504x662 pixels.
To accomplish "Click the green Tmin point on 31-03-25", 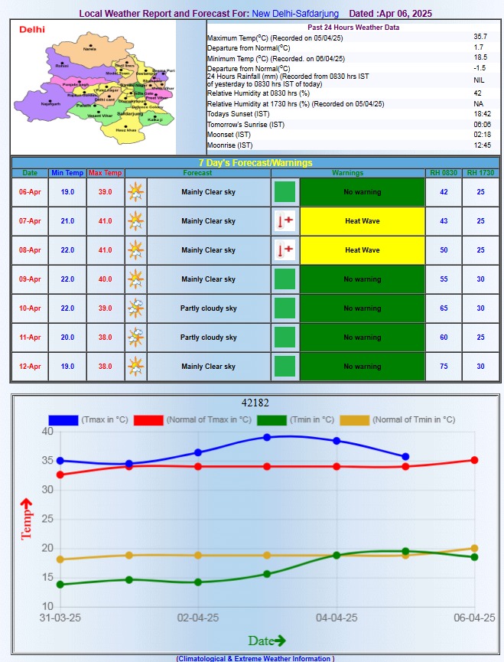I will tap(60, 584).
